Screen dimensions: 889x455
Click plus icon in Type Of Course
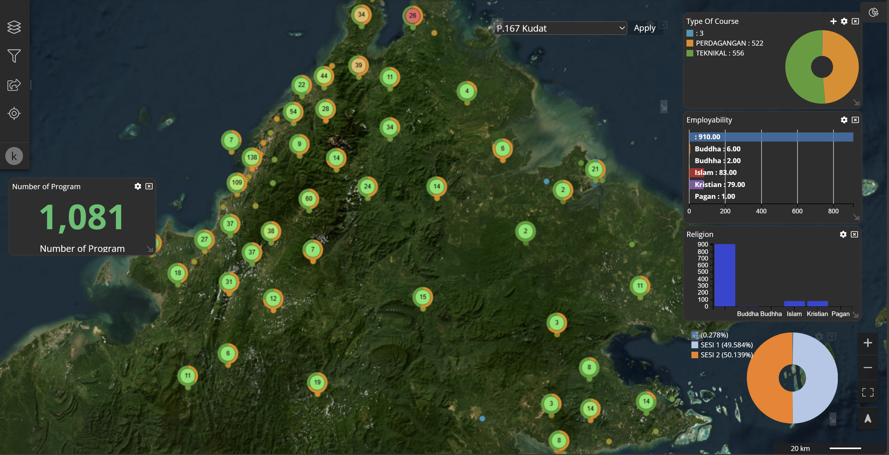click(833, 21)
